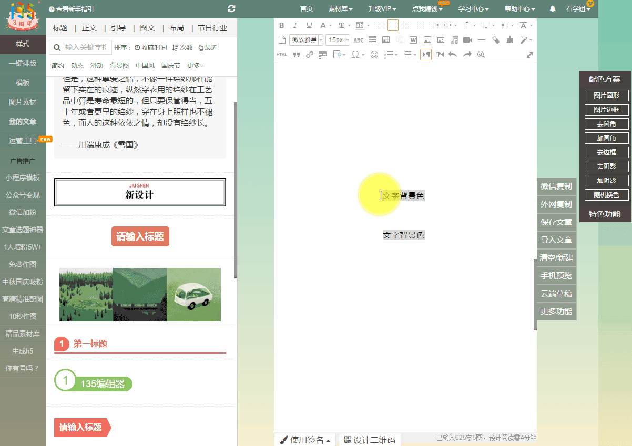Click the keyword search input field

coord(87,48)
